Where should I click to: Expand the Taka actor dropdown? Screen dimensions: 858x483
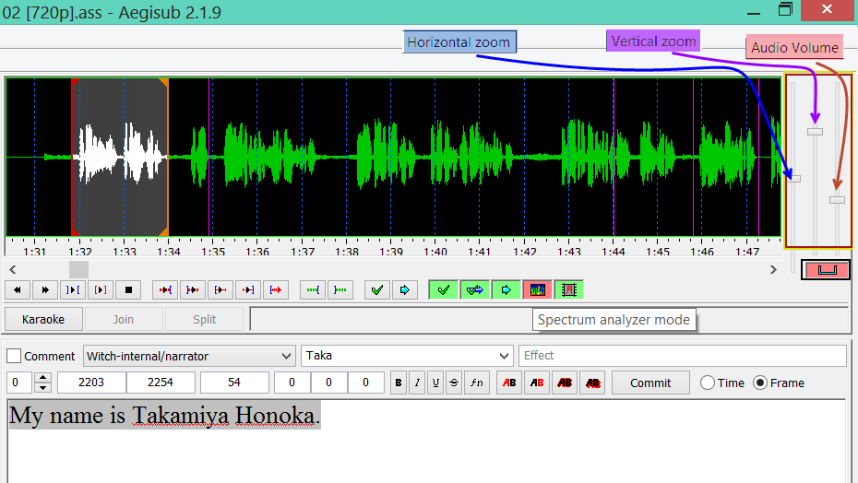coord(503,356)
